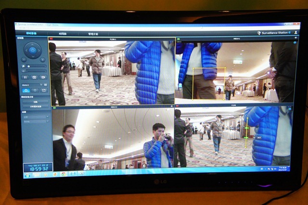Adjust audio volume slider
Viewport: 308px width, 205px height.
pyautogui.click(x=37, y=71)
